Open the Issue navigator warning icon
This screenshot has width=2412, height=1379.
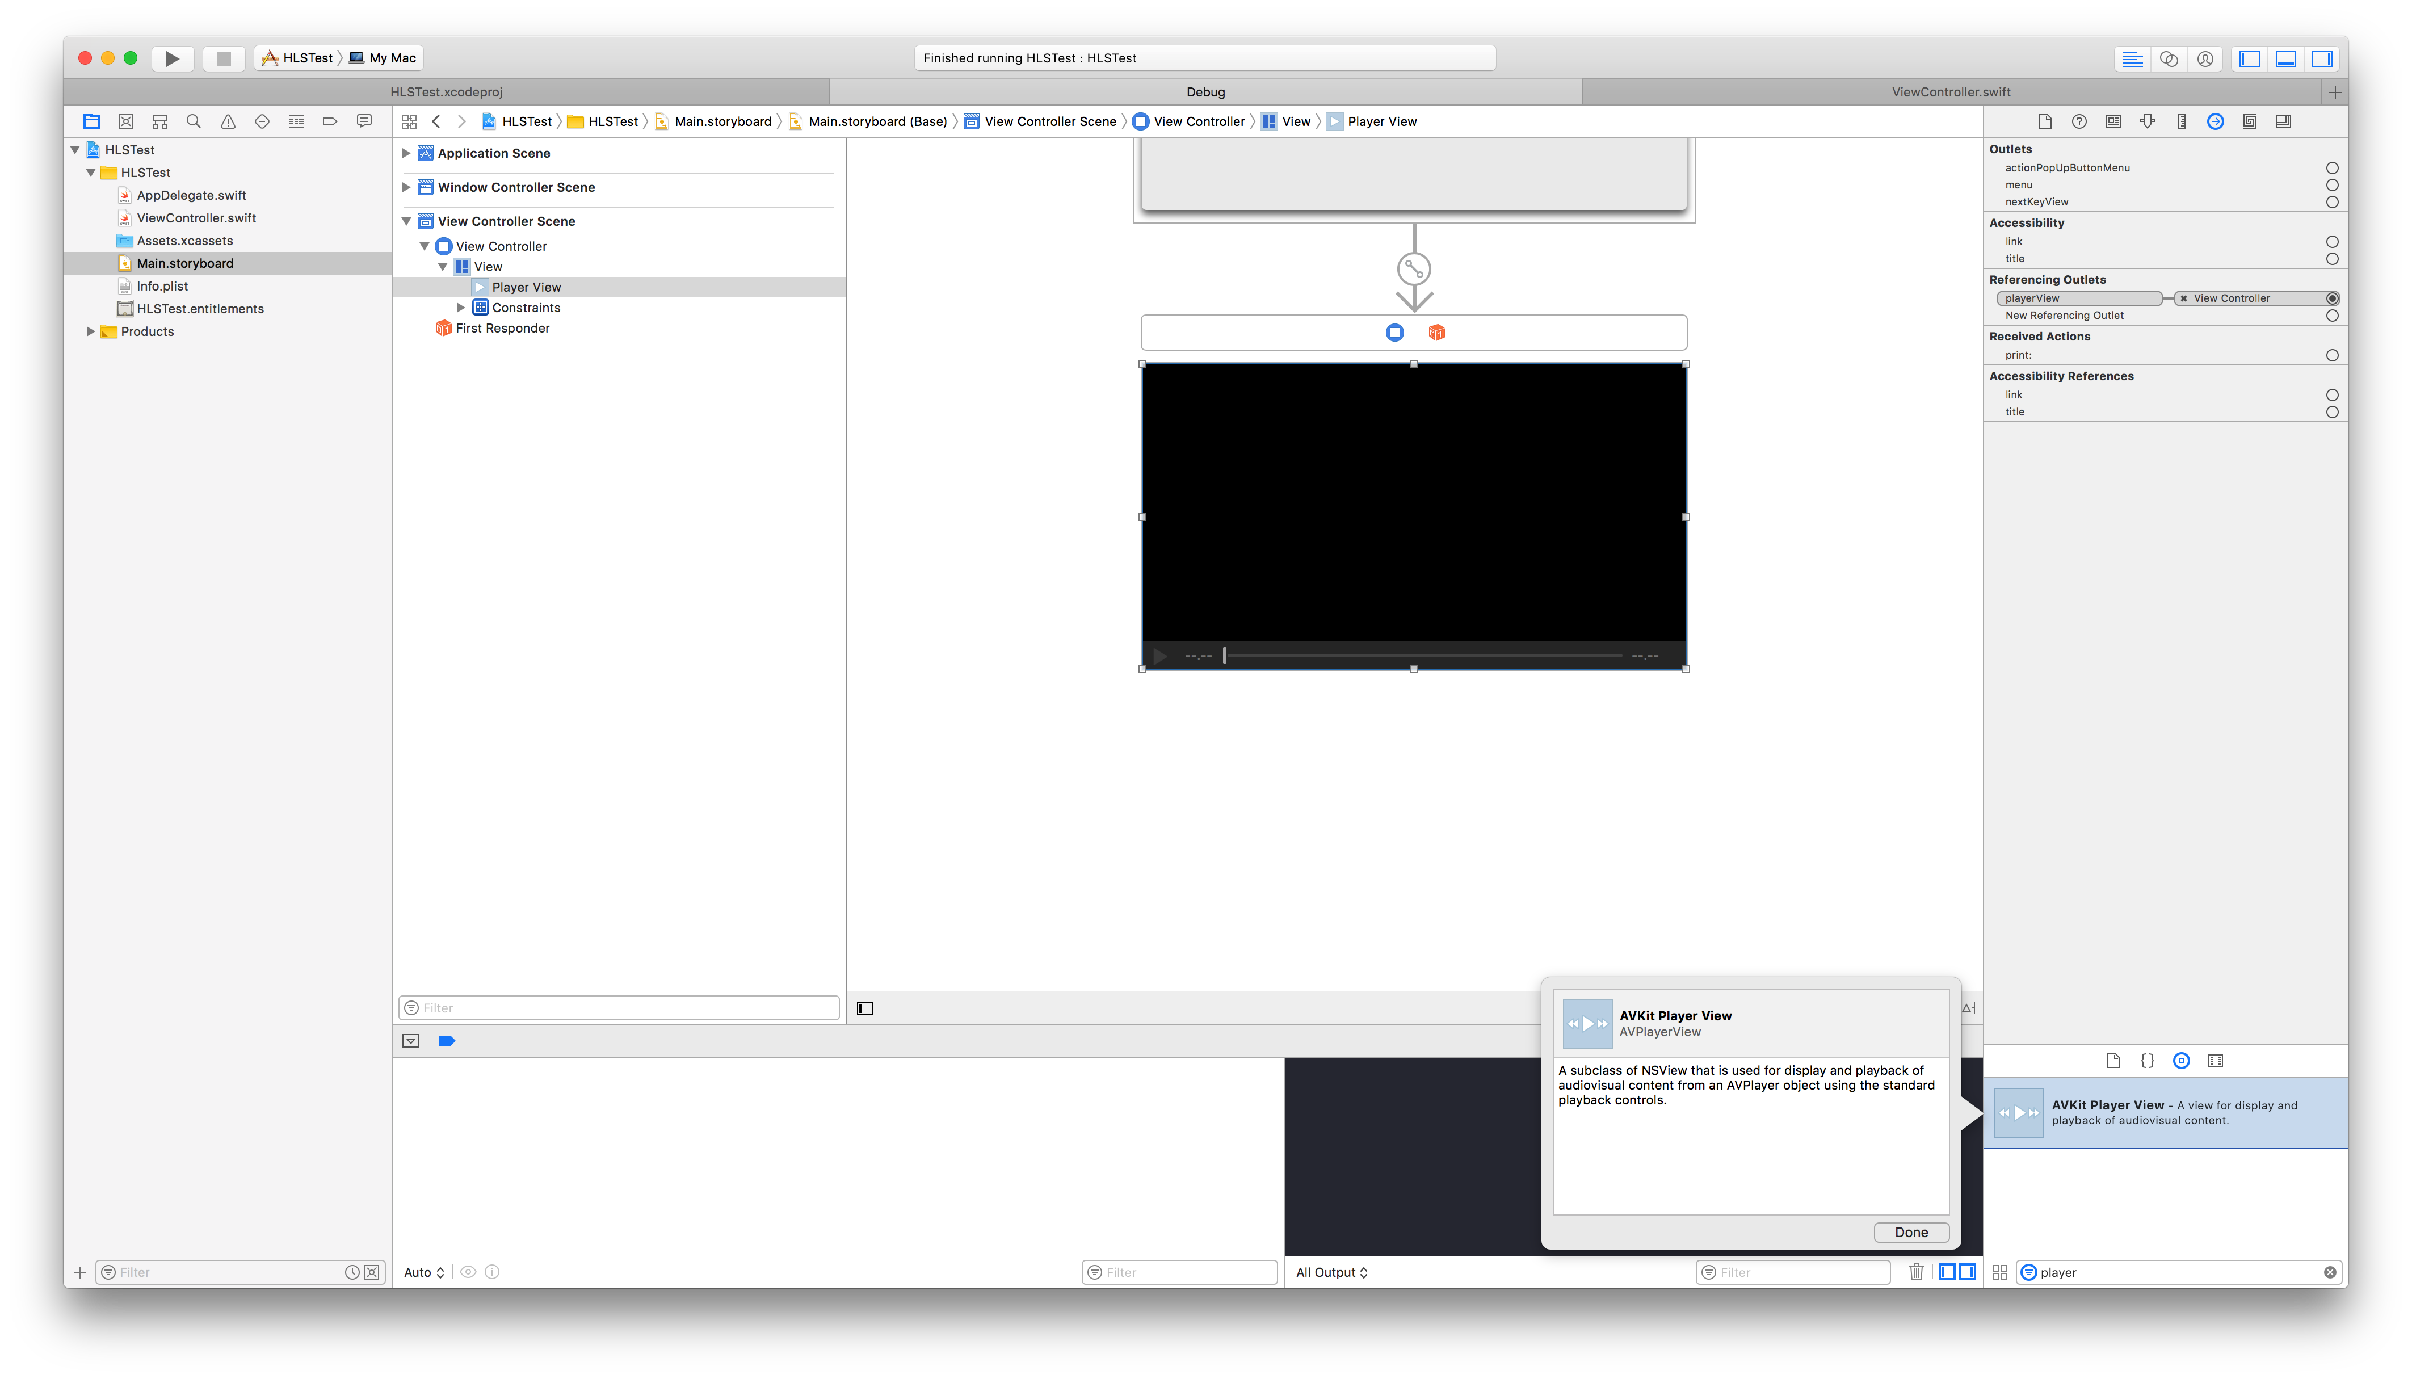(x=228, y=121)
